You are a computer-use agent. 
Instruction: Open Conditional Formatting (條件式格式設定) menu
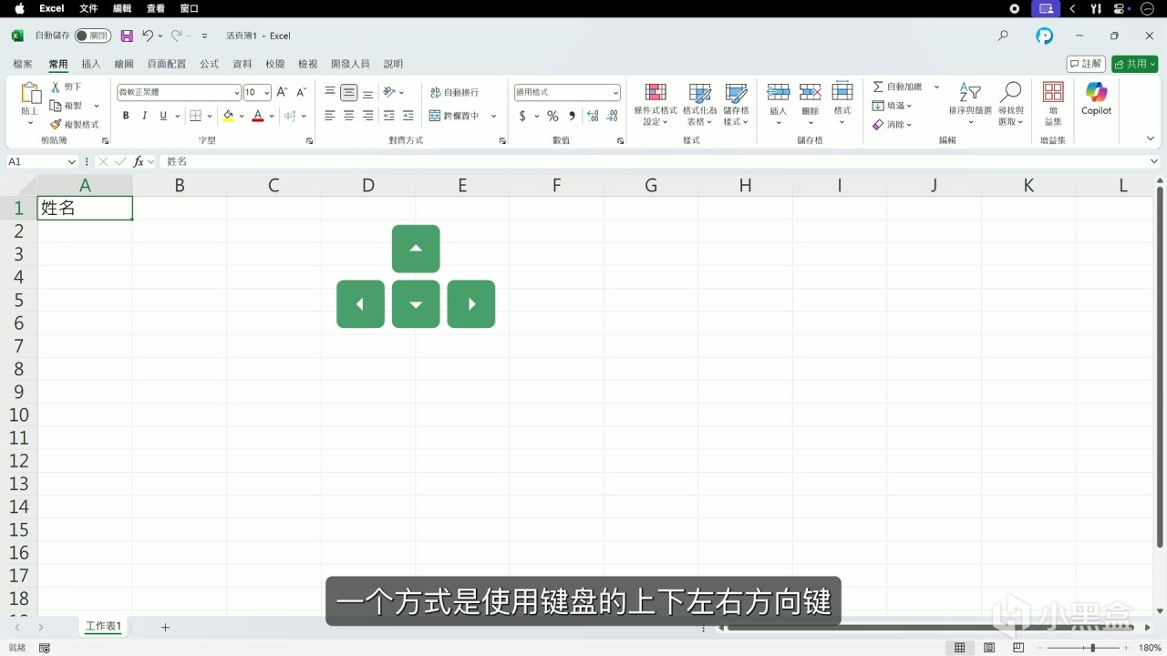point(656,104)
